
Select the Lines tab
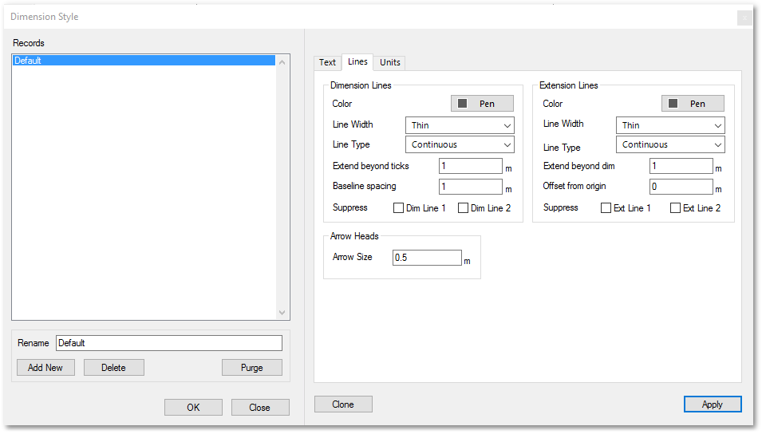pos(357,61)
